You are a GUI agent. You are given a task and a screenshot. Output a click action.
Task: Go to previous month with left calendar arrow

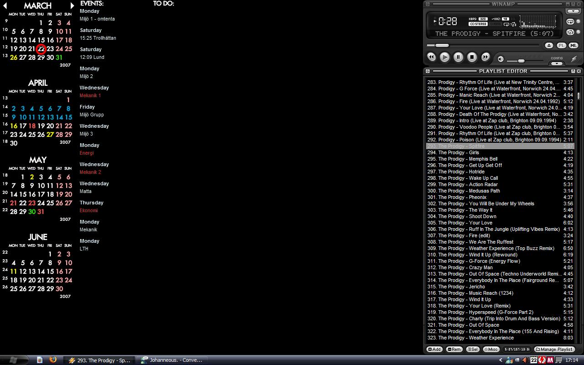point(5,6)
